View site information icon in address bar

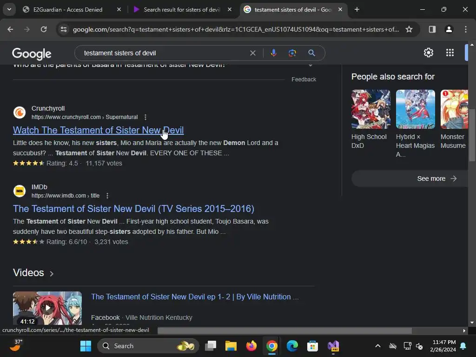click(64, 29)
